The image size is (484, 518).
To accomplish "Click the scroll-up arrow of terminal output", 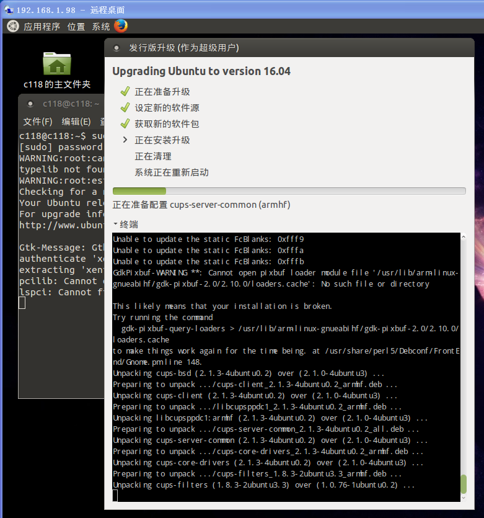I will pyautogui.click(x=463, y=237).
